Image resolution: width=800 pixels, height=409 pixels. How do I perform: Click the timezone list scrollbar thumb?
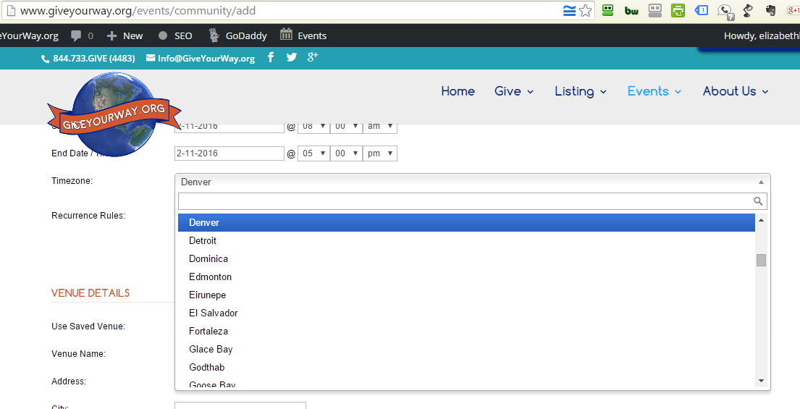coord(761,260)
